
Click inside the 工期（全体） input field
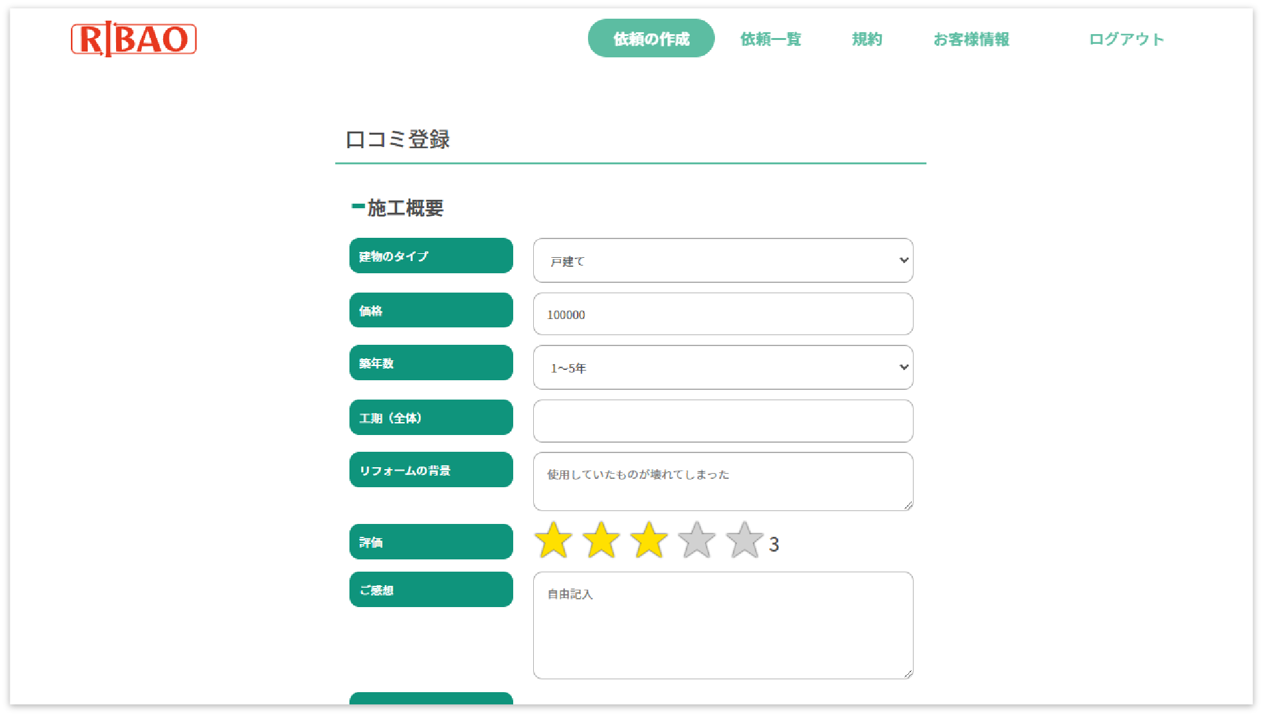722,420
